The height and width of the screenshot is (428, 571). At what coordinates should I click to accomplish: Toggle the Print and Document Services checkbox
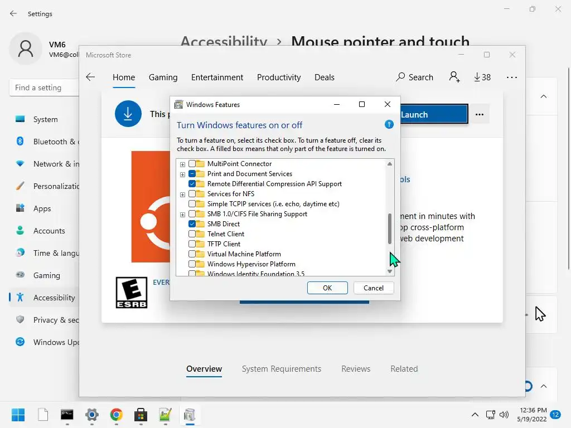pyautogui.click(x=192, y=174)
